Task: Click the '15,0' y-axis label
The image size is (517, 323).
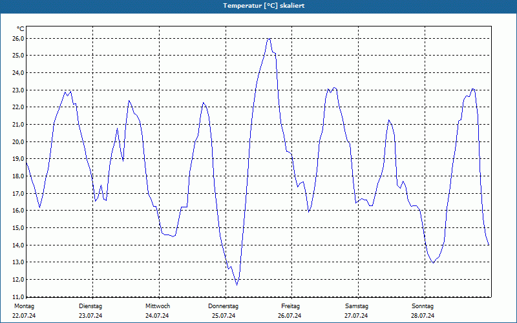Action: point(19,228)
